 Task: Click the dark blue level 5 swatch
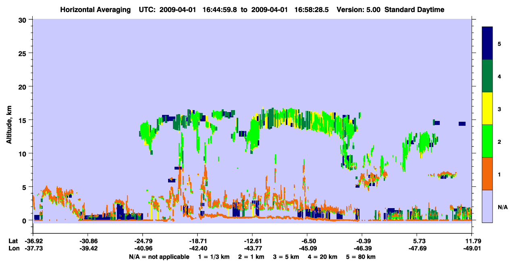coord(487,43)
